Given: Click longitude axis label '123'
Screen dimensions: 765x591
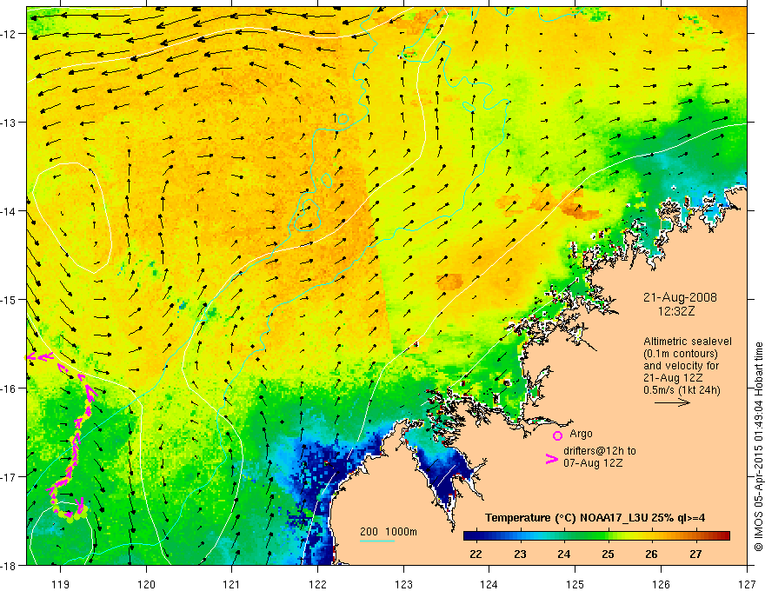Looking at the screenshot, I should click(403, 584).
